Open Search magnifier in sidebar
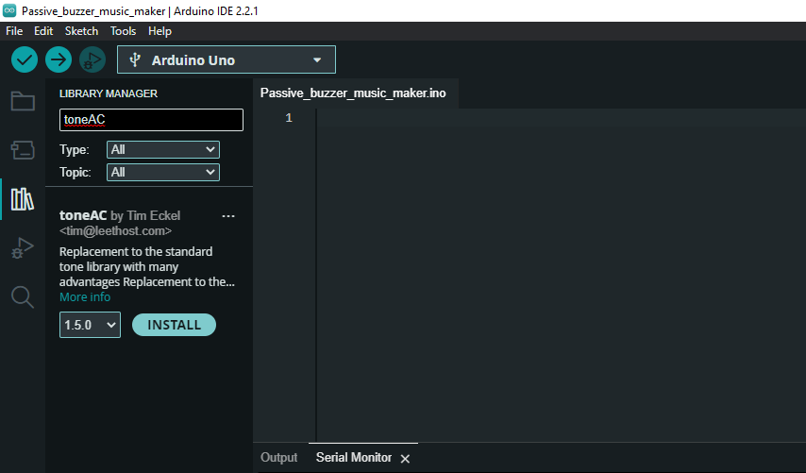 point(23,296)
